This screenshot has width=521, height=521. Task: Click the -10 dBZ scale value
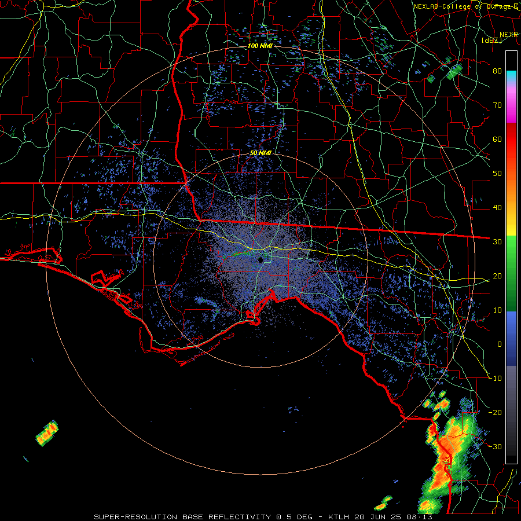click(496, 379)
